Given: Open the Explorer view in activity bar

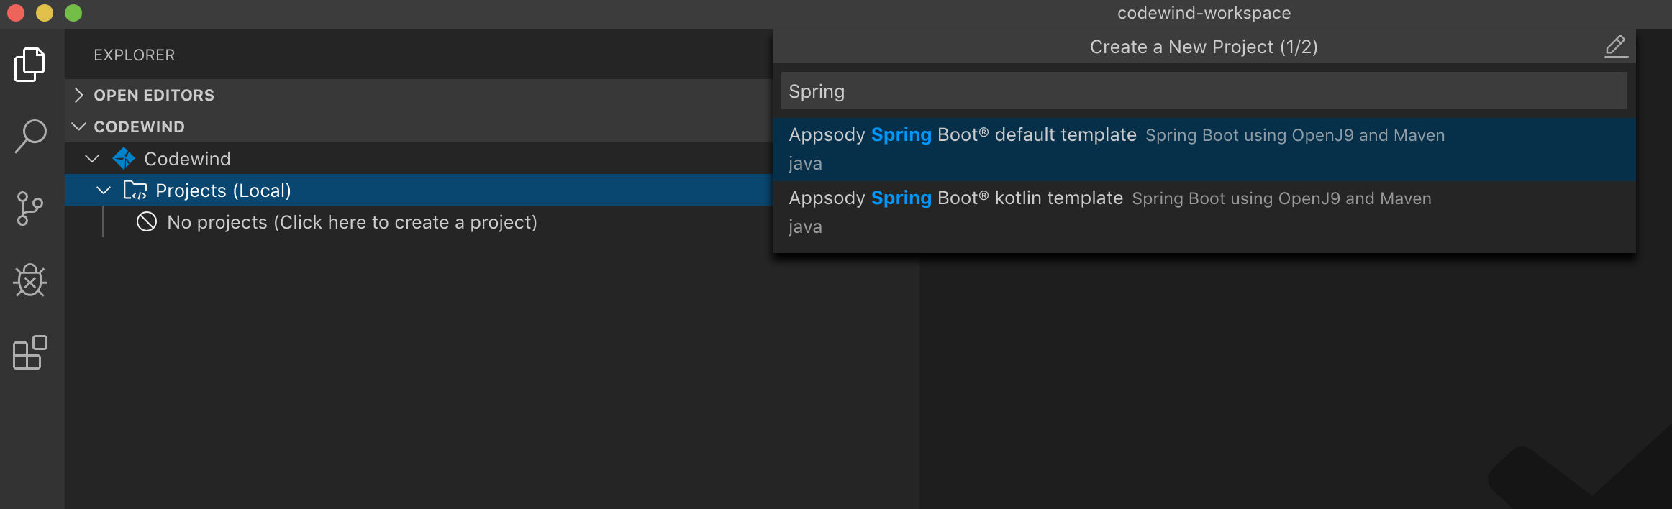Looking at the screenshot, I should (x=29, y=65).
